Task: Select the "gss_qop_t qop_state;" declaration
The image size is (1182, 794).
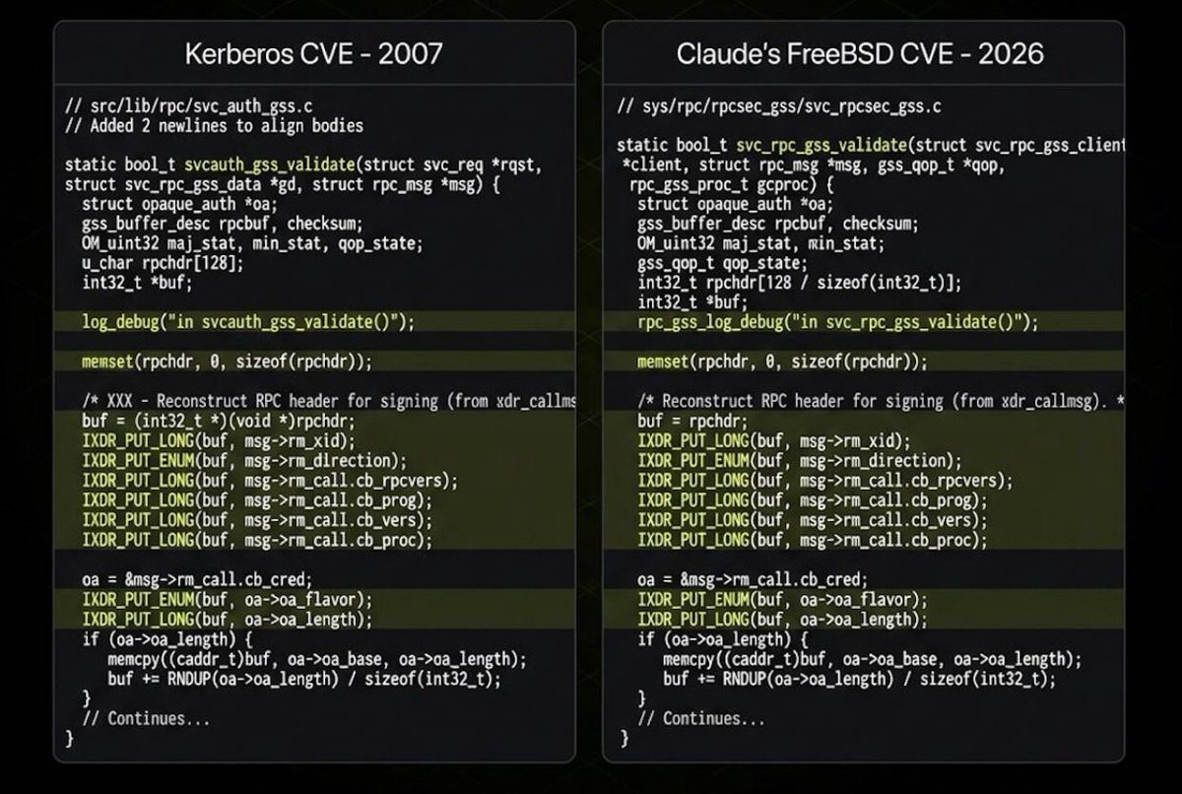Action: [722, 263]
